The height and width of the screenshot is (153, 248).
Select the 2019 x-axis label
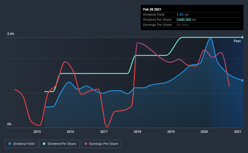(171, 132)
